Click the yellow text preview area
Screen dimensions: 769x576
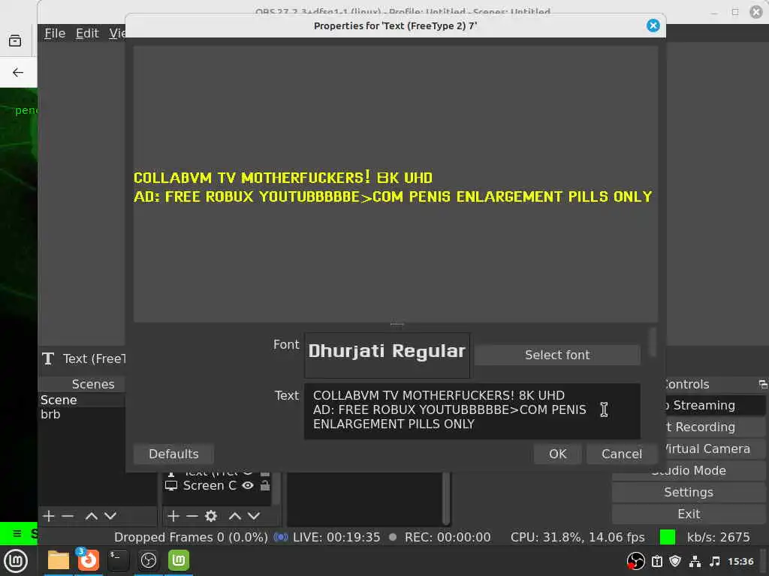pyautogui.click(x=392, y=187)
